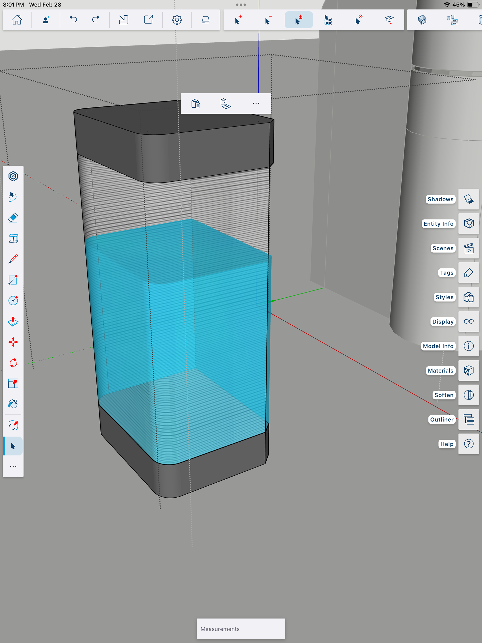Toggle subtract-from-selection modifier
Image resolution: width=482 pixels, height=643 pixels.
coord(268,20)
